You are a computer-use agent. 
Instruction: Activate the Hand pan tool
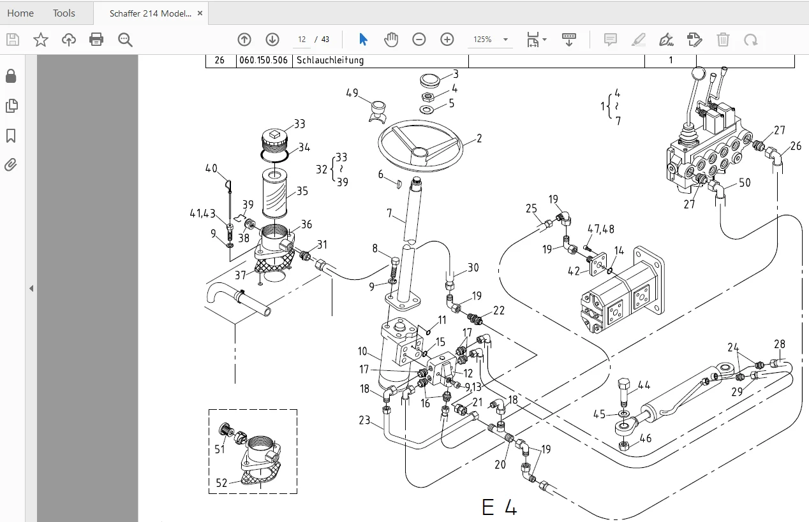(391, 40)
